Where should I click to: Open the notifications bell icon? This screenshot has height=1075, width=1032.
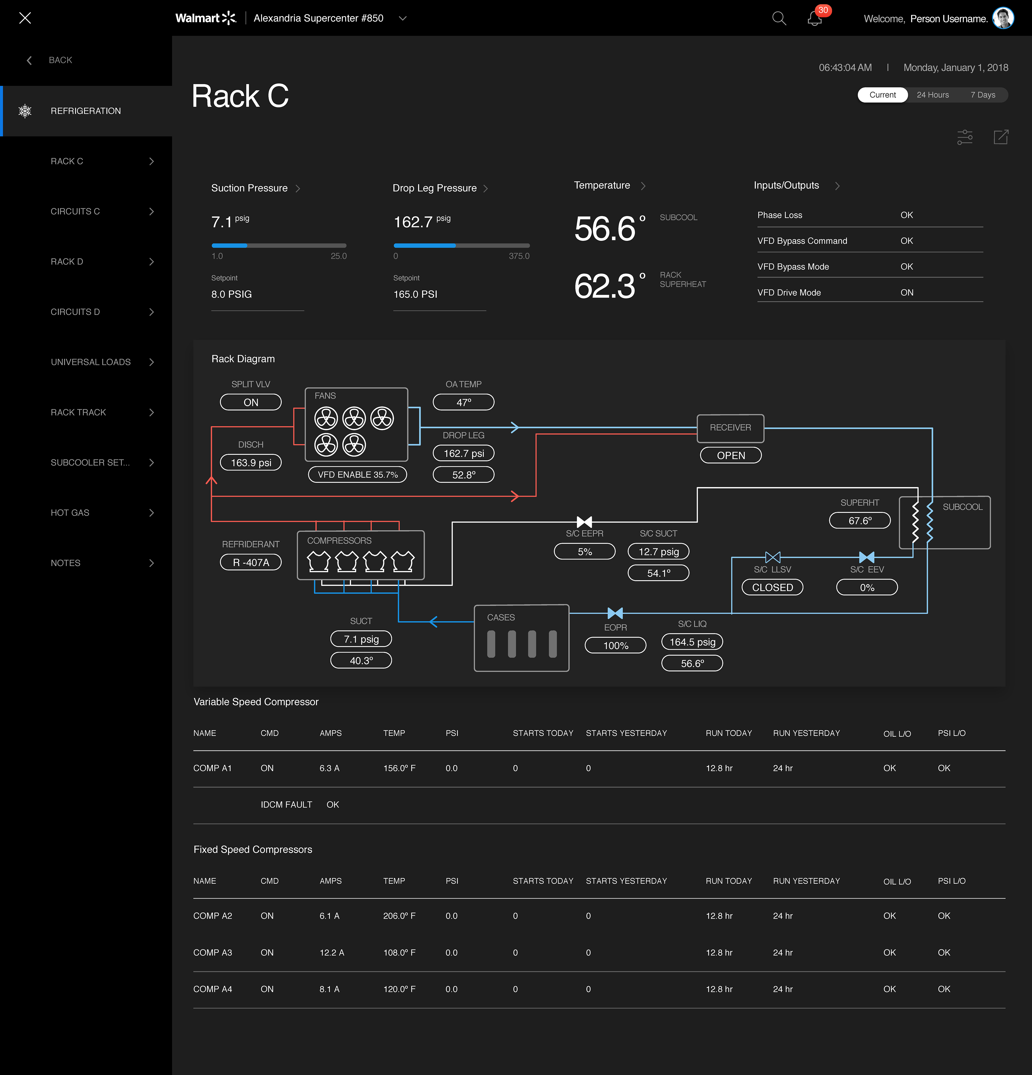[x=815, y=19]
